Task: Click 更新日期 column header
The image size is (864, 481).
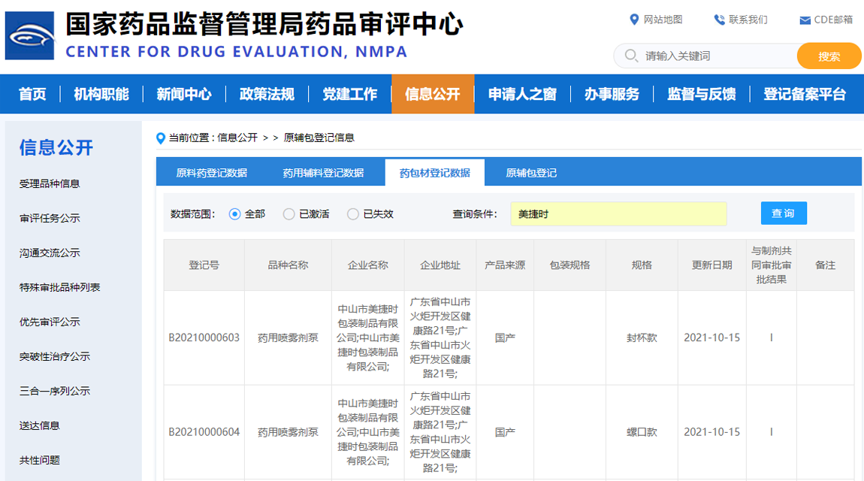Action: (712, 265)
